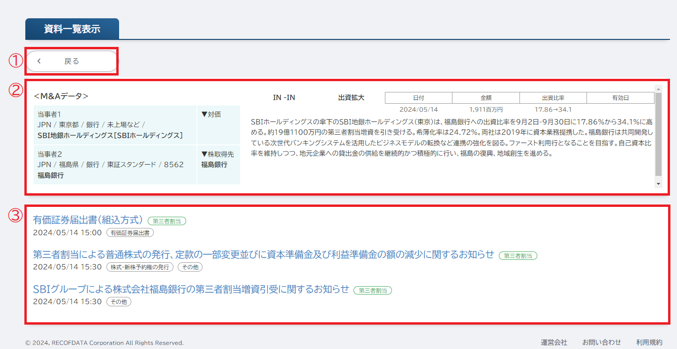The width and height of the screenshot is (677, 349).
Task: Click the 戻る back button
Action: (71, 61)
